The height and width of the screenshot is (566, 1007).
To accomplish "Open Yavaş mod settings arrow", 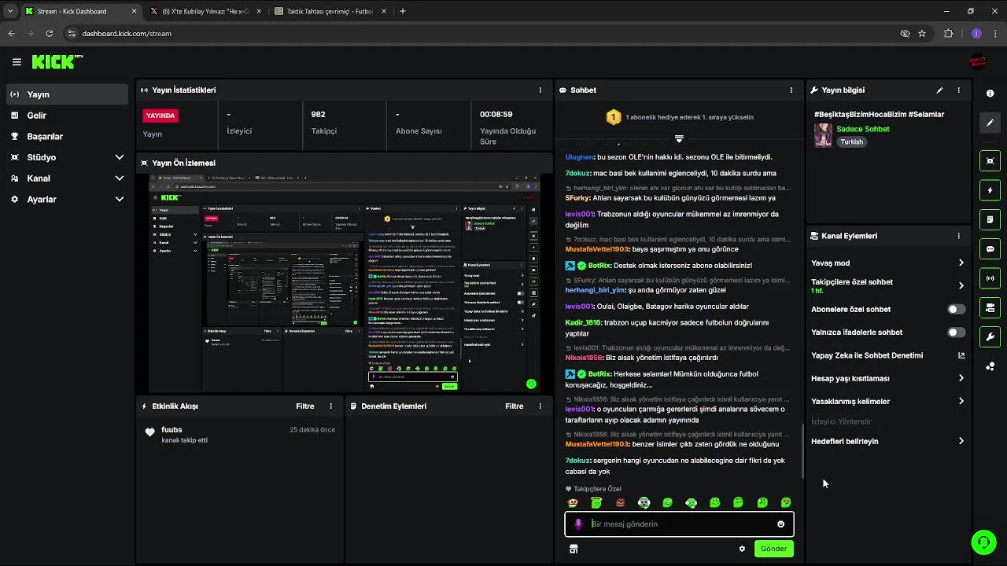I will click(961, 263).
